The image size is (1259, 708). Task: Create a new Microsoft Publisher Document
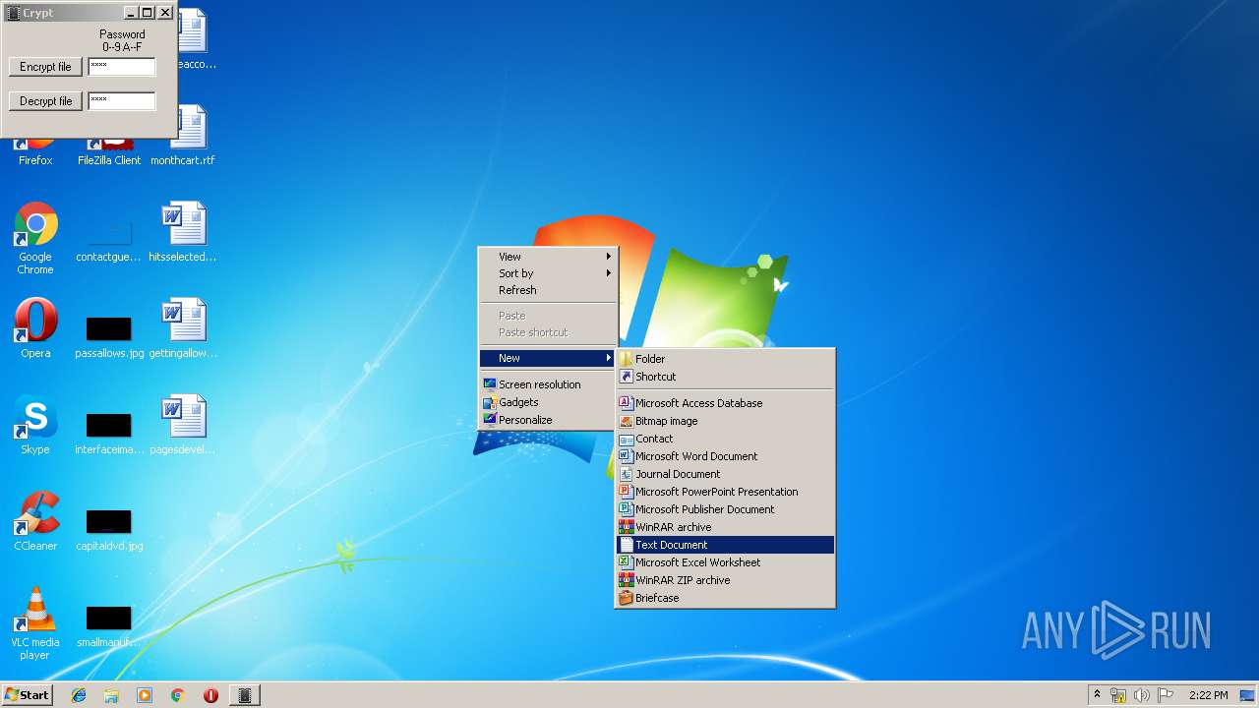click(x=725, y=509)
